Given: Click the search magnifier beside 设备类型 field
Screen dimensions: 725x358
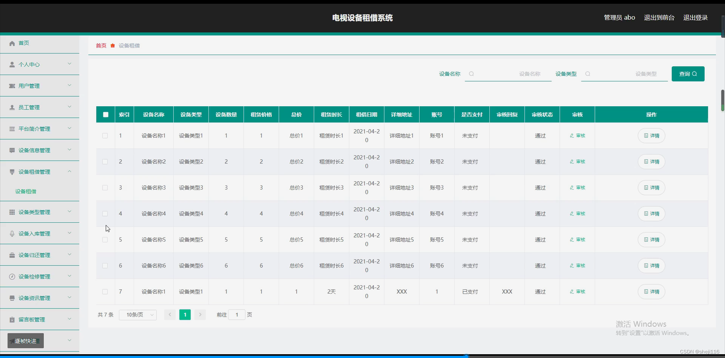Looking at the screenshot, I should click(x=588, y=74).
